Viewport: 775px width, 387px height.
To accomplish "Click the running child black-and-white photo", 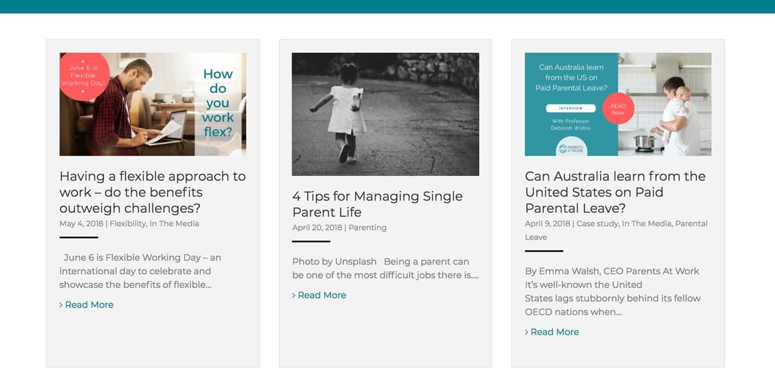I will click(386, 114).
